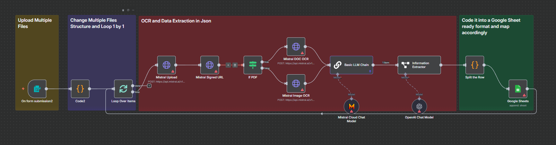Click the trash icon on the Signed URL connection

tap(235, 65)
